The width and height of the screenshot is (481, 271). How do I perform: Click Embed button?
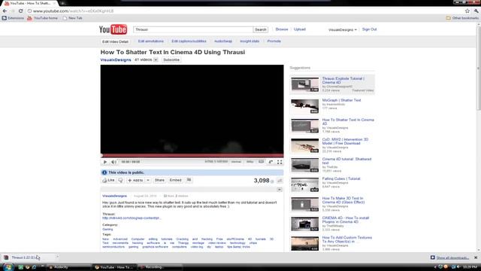(175, 181)
